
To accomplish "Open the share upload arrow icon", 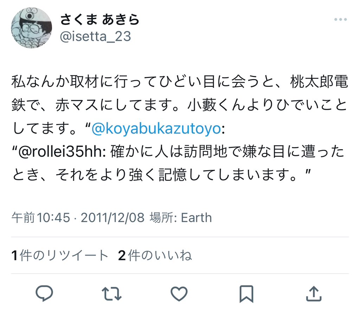I will point(314,294).
